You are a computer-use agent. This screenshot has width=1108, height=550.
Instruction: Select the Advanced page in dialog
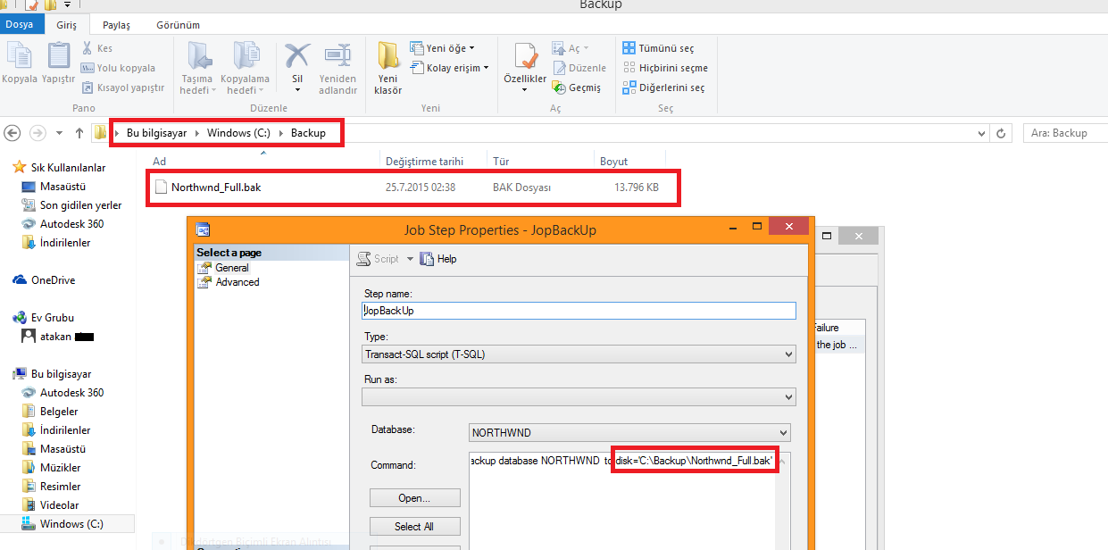237,282
